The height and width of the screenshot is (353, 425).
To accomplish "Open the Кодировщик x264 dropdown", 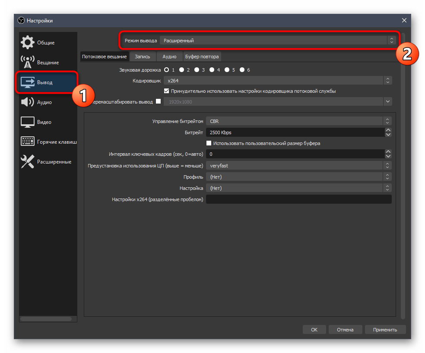I will pyautogui.click(x=277, y=81).
